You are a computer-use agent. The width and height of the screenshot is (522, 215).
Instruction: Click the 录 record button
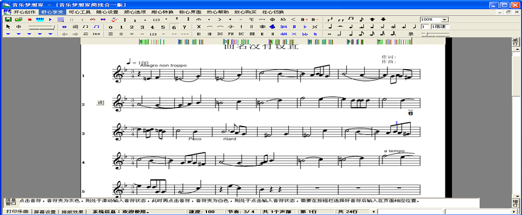coord(411,34)
